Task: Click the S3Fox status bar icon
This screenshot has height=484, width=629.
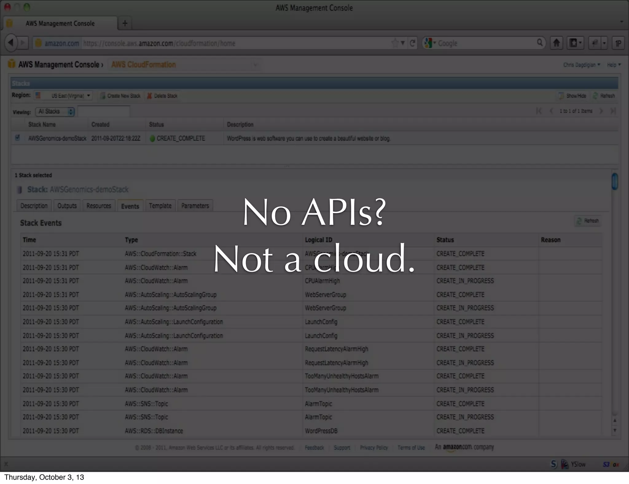Action: pyautogui.click(x=611, y=464)
